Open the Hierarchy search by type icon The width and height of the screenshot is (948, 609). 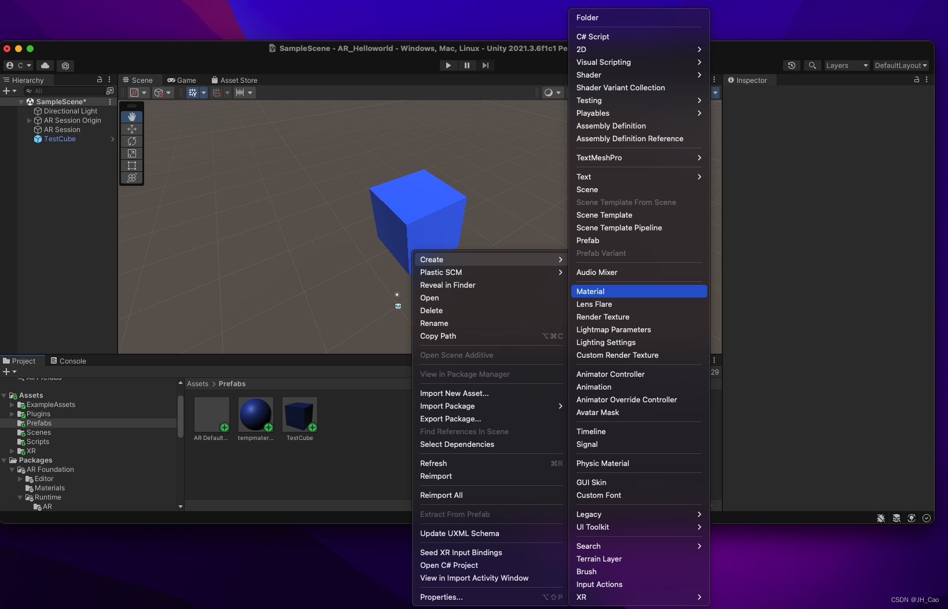110,91
